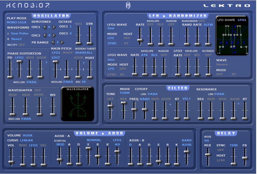Click the ENV IN value
This screenshot has height=174, width=257.
click(84, 82)
